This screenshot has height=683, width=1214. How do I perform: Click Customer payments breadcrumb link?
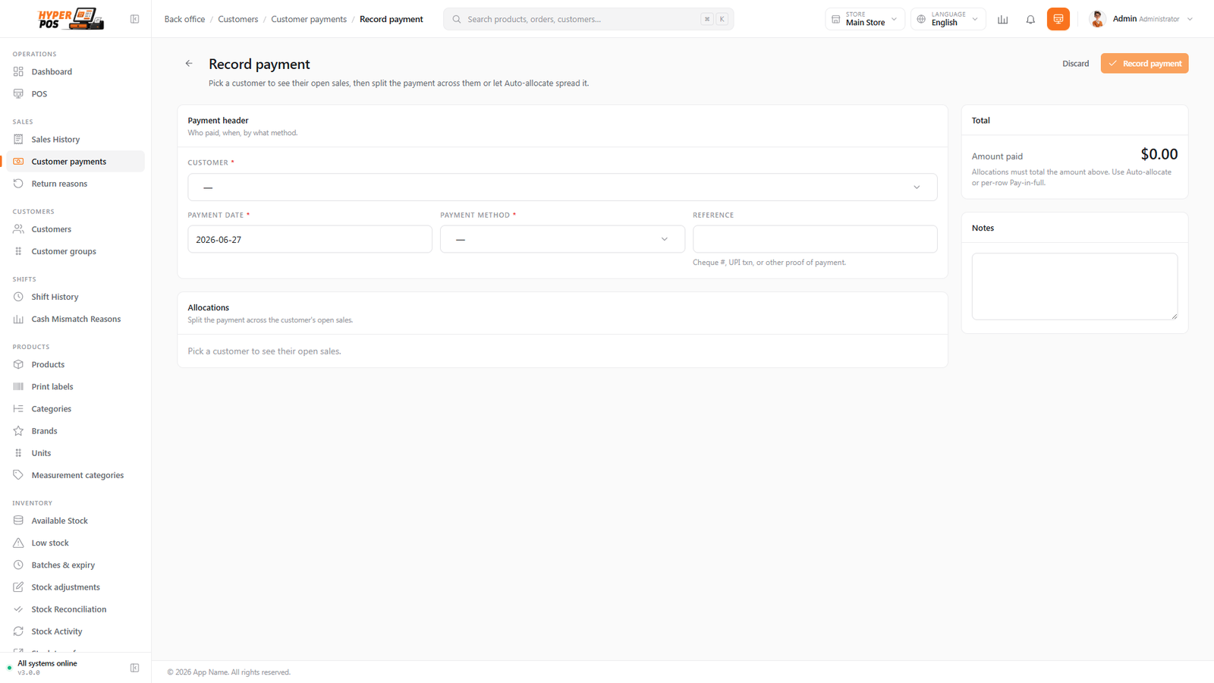click(x=309, y=19)
